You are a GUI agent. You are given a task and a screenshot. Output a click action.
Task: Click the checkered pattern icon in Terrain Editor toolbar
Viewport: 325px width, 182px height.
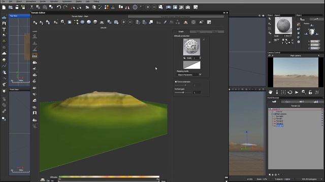click(x=209, y=22)
